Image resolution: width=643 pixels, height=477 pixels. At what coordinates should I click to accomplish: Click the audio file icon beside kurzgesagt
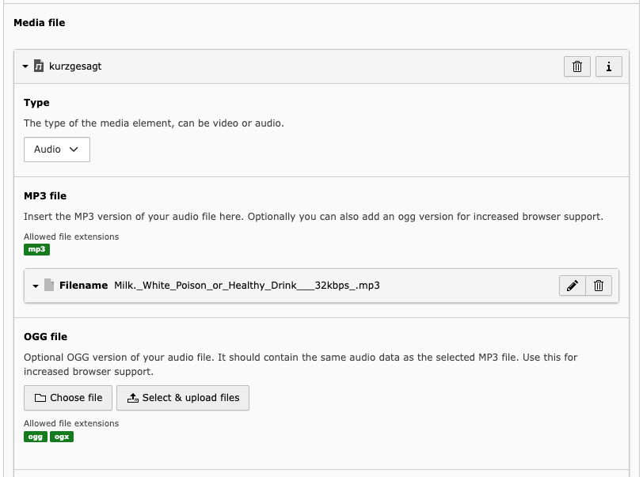coord(39,66)
